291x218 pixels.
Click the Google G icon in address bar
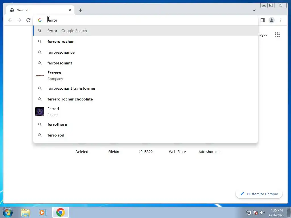click(40, 20)
